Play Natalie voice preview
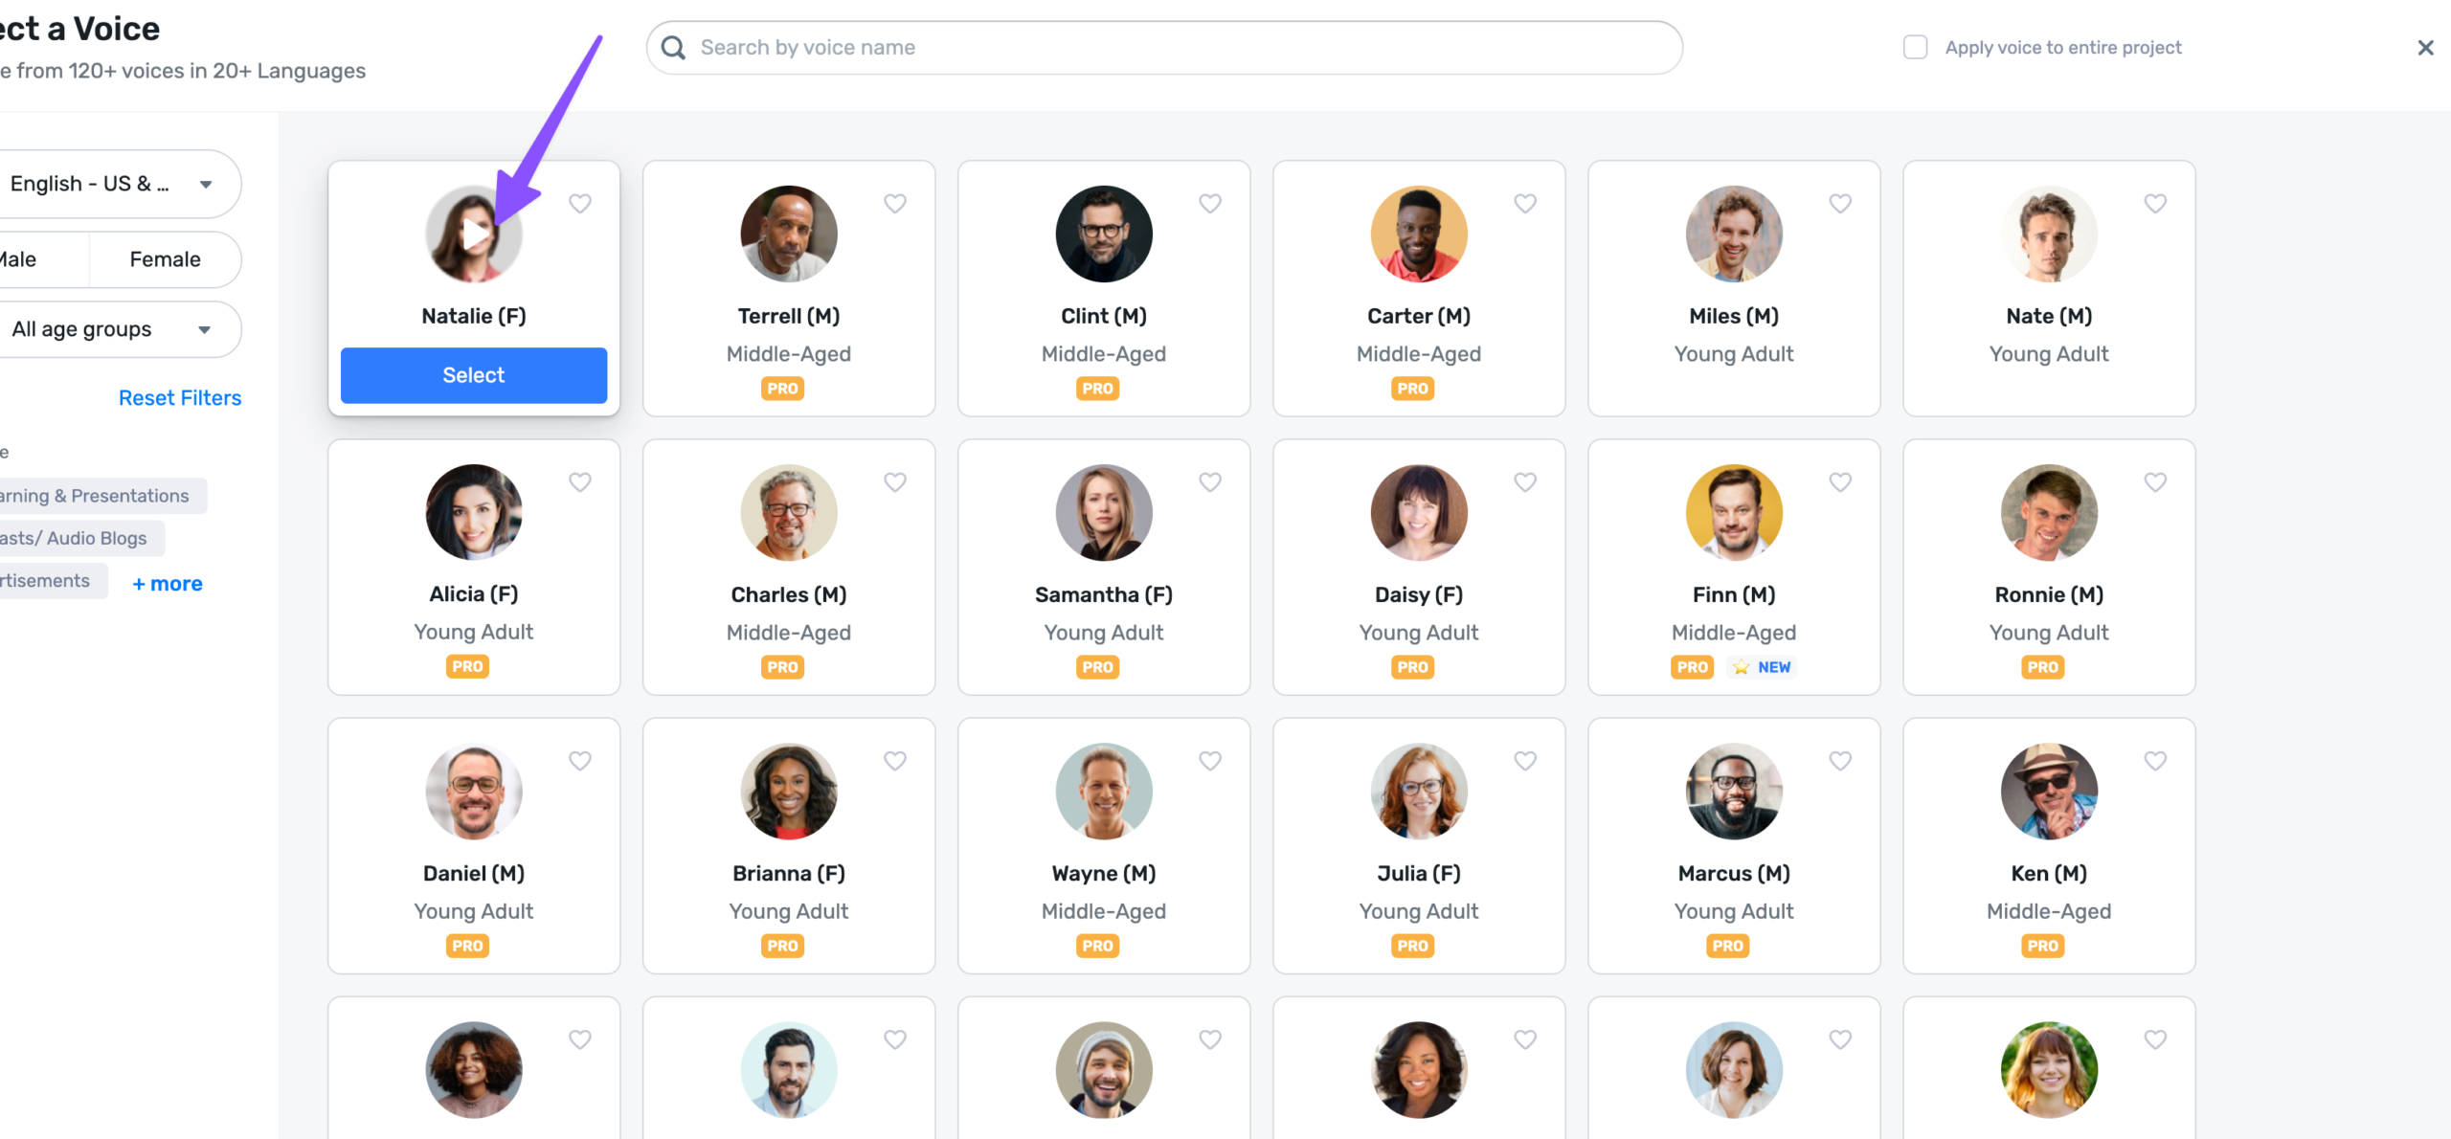The height and width of the screenshot is (1139, 2451). (474, 234)
